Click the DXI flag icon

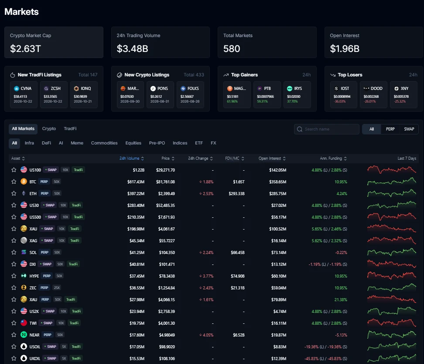coord(24,264)
